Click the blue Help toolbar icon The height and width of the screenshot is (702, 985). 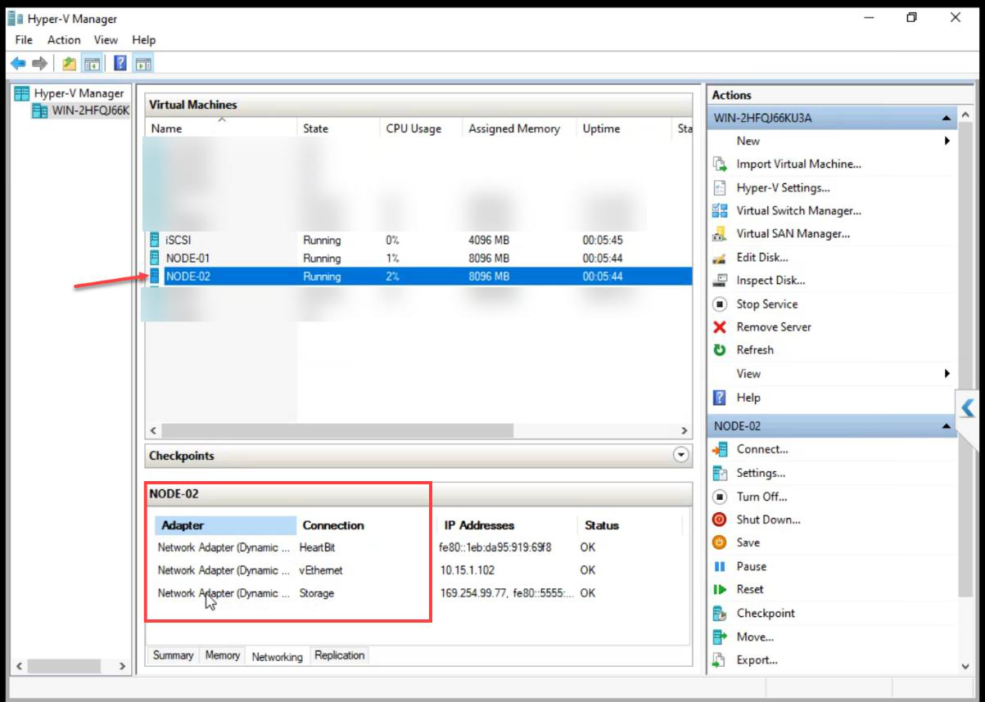(x=120, y=63)
